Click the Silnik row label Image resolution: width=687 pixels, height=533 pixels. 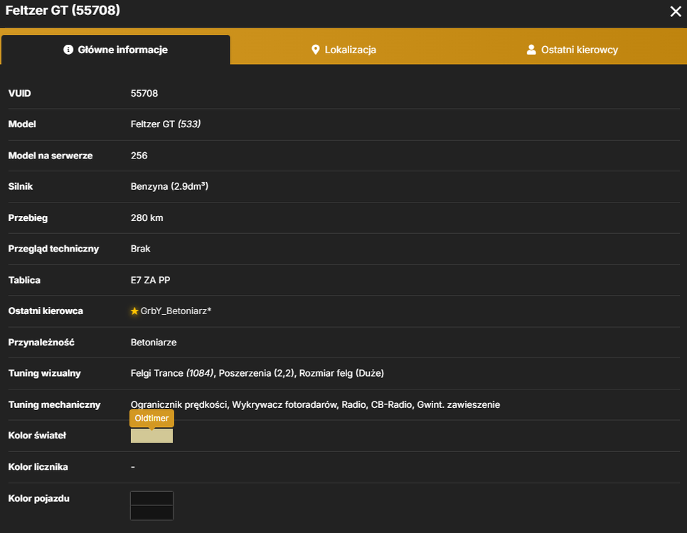pyautogui.click(x=21, y=187)
